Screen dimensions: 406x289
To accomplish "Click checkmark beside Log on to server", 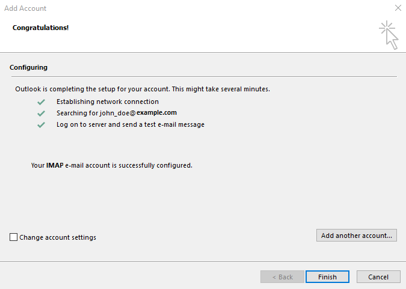I will [x=41, y=124].
